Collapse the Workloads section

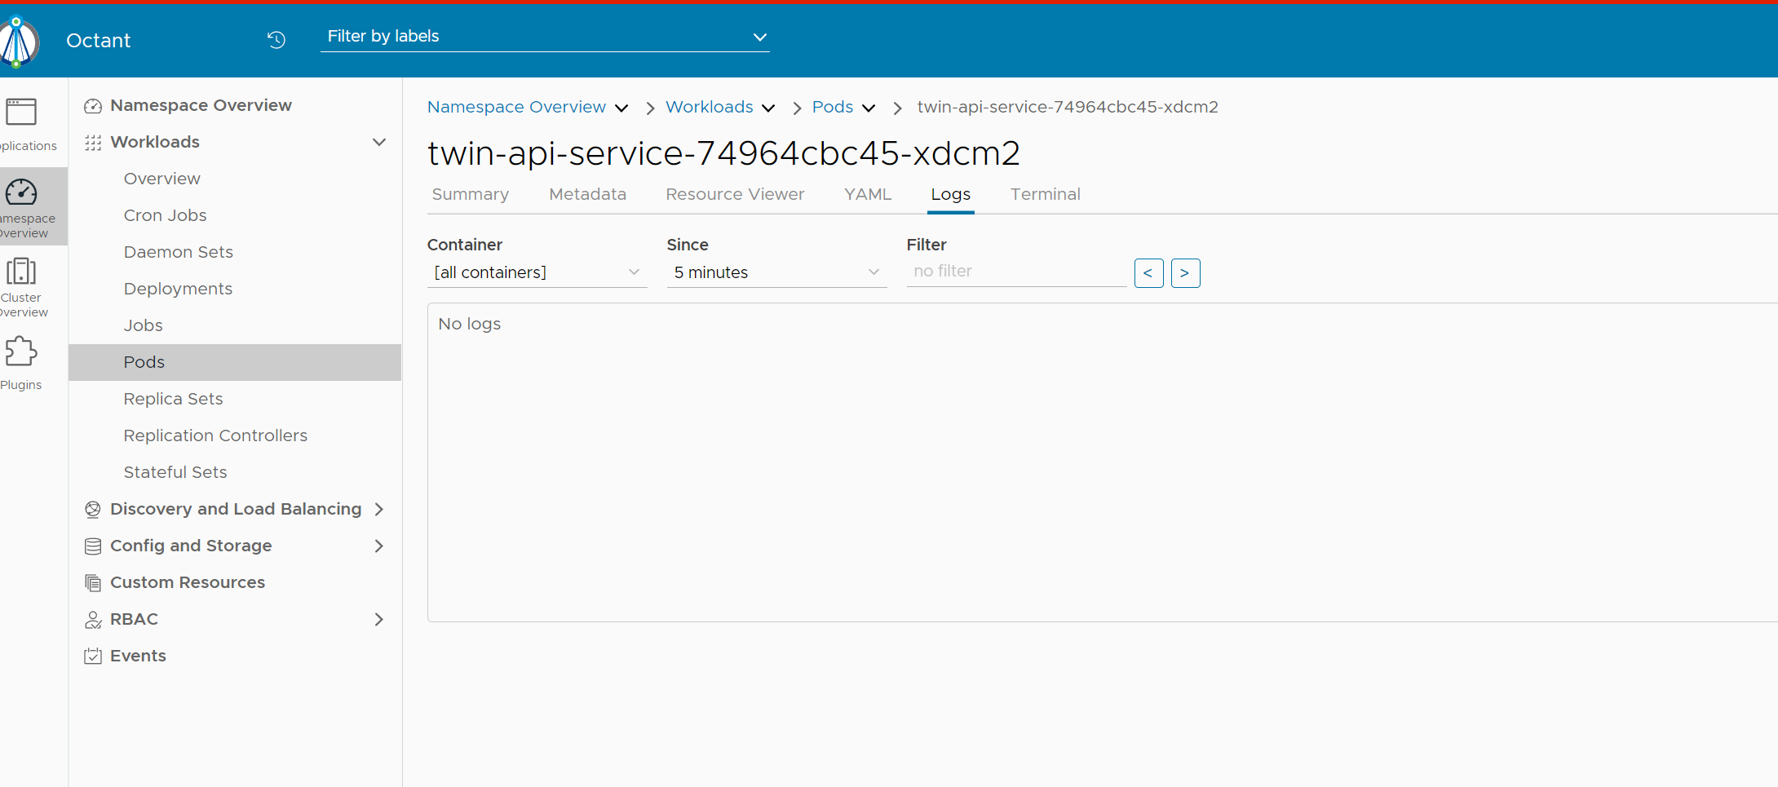coord(378,142)
